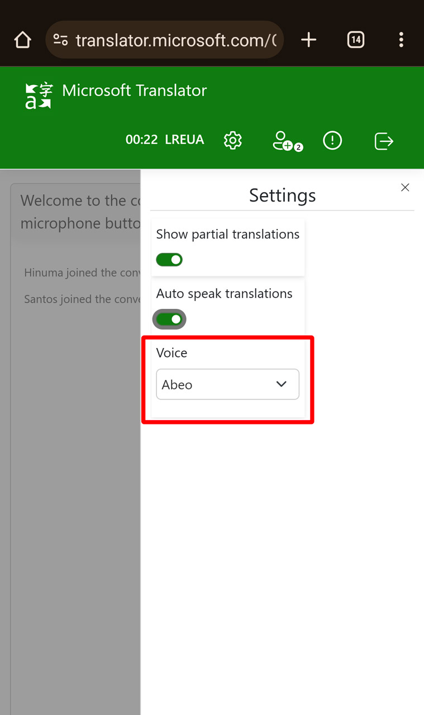
Task: Open site info icon in address bar
Action: tap(60, 40)
